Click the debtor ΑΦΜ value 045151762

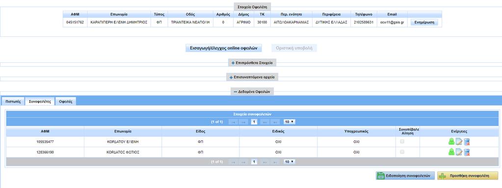tap(75, 23)
